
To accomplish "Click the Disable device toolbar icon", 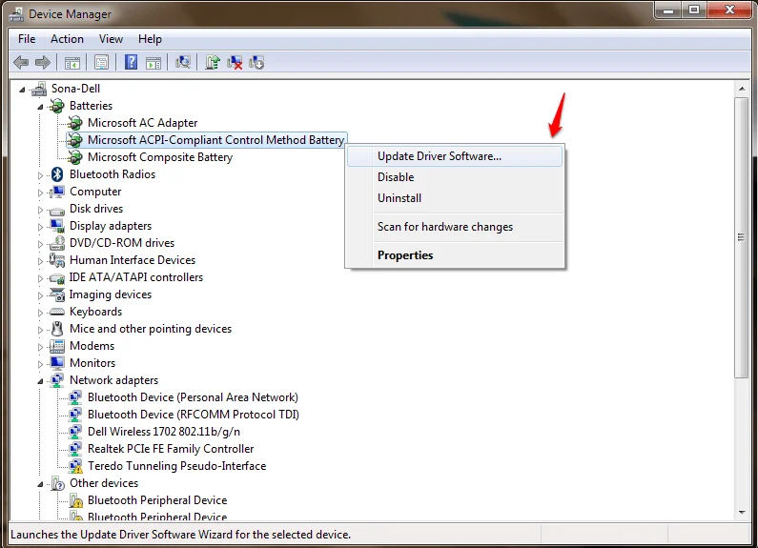I will pos(256,62).
